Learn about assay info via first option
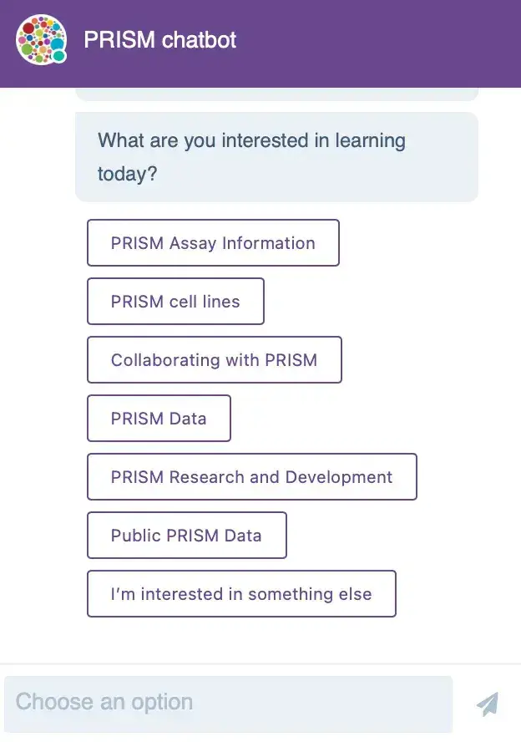The width and height of the screenshot is (521, 742). pos(213,243)
